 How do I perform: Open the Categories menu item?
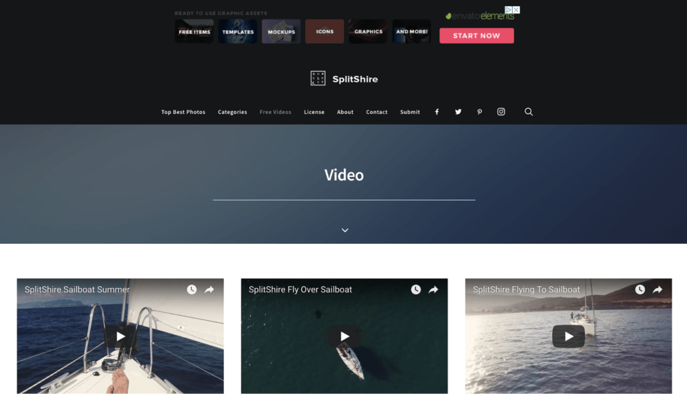click(232, 112)
